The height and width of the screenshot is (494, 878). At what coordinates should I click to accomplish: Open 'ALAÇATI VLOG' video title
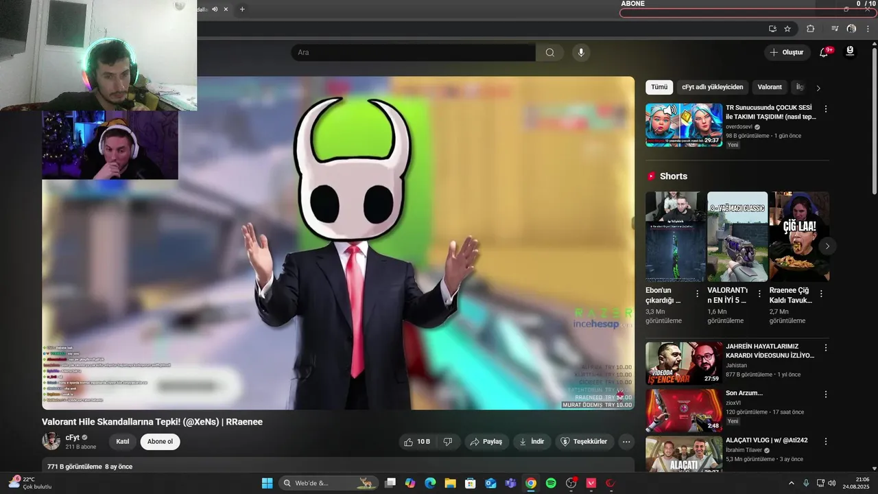[x=766, y=440]
